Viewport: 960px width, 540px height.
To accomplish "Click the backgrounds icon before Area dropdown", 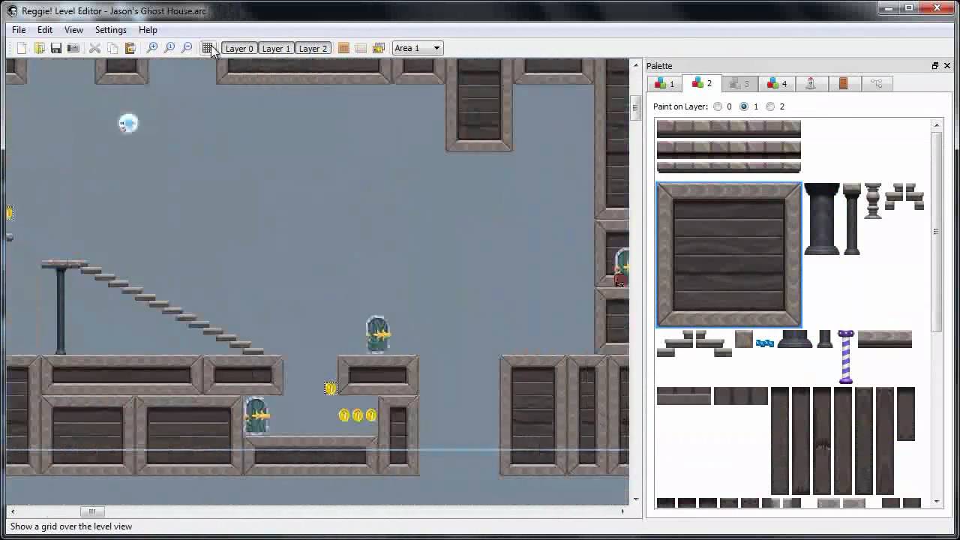I will [379, 48].
